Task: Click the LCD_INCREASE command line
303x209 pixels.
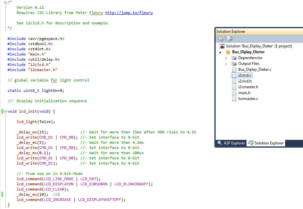Action: 71,200
